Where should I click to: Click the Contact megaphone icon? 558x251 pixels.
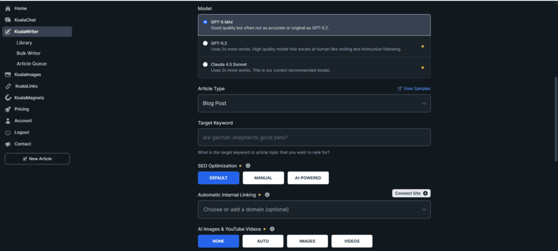click(x=8, y=144)
